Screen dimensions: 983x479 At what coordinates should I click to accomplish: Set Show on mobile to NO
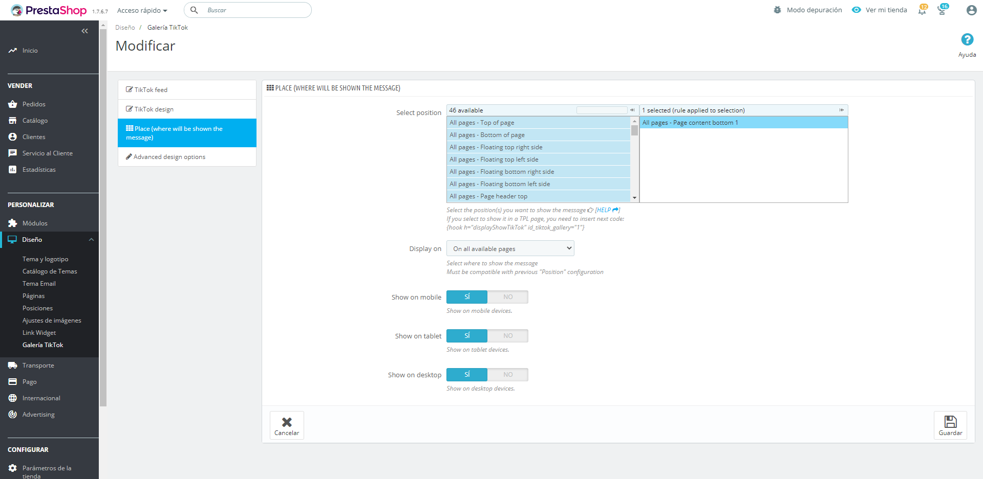508,297
